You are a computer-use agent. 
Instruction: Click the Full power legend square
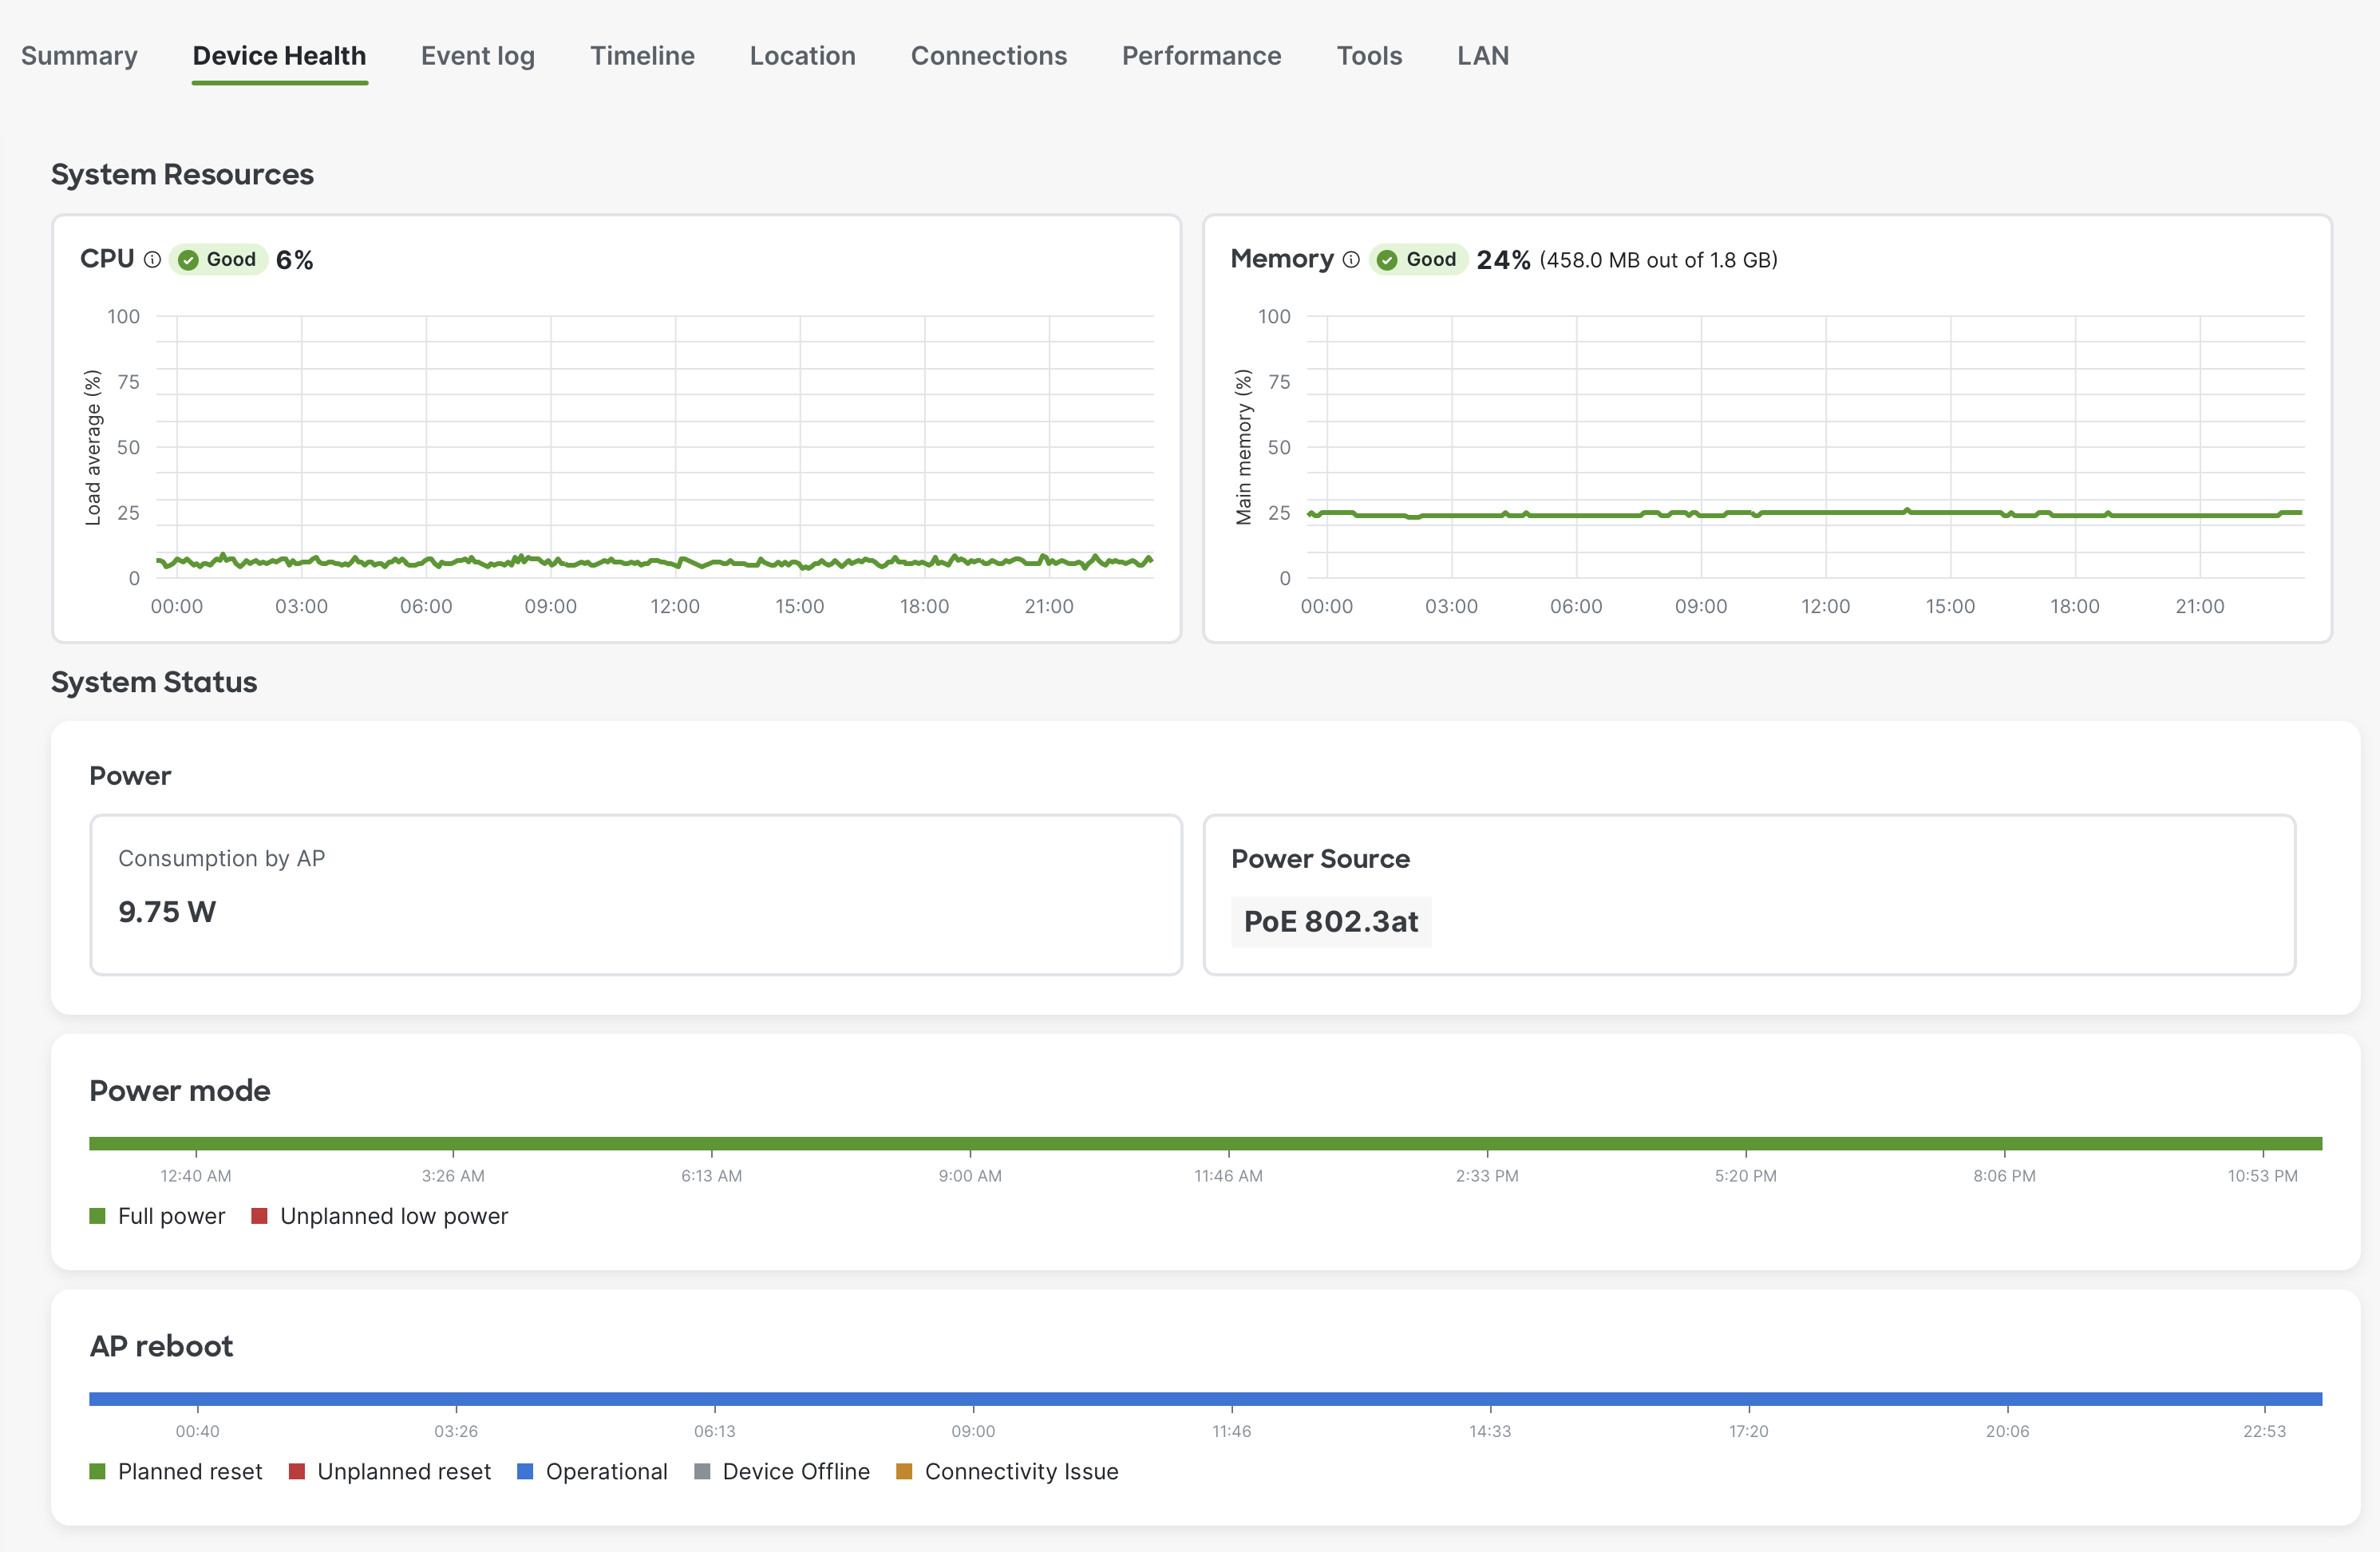tap(97, 1215)
